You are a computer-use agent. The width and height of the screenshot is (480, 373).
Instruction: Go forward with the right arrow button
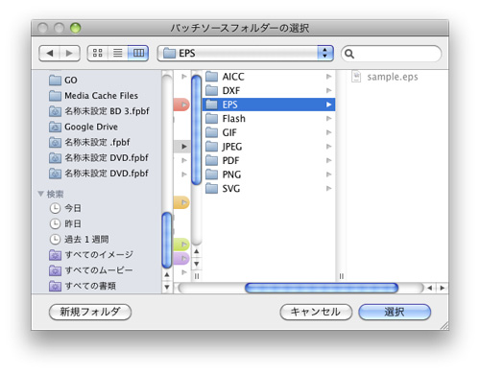tap(69, 53)
